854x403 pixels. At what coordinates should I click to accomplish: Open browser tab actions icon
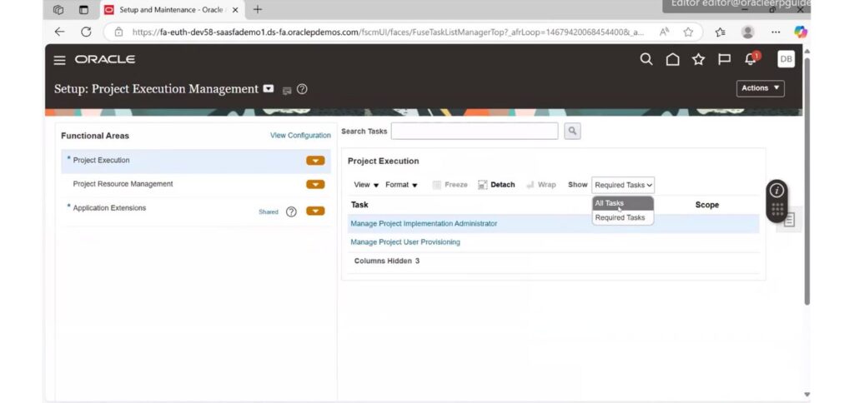[83, 10]
